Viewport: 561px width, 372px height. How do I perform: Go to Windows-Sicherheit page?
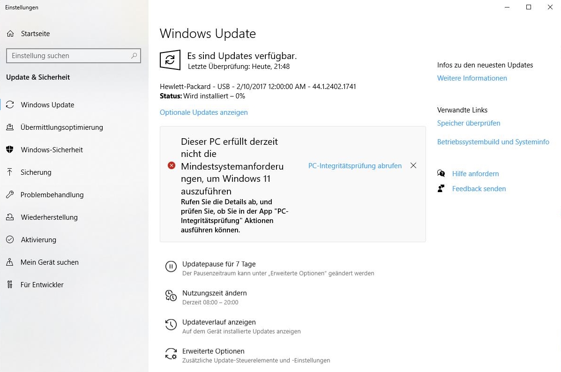[x=74, y=150]
